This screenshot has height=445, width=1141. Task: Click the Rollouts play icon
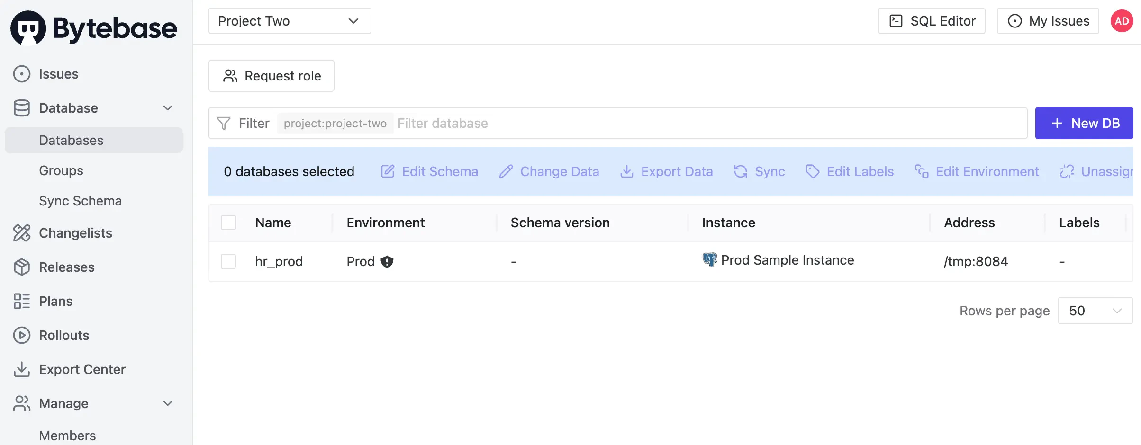click(22, 335)
